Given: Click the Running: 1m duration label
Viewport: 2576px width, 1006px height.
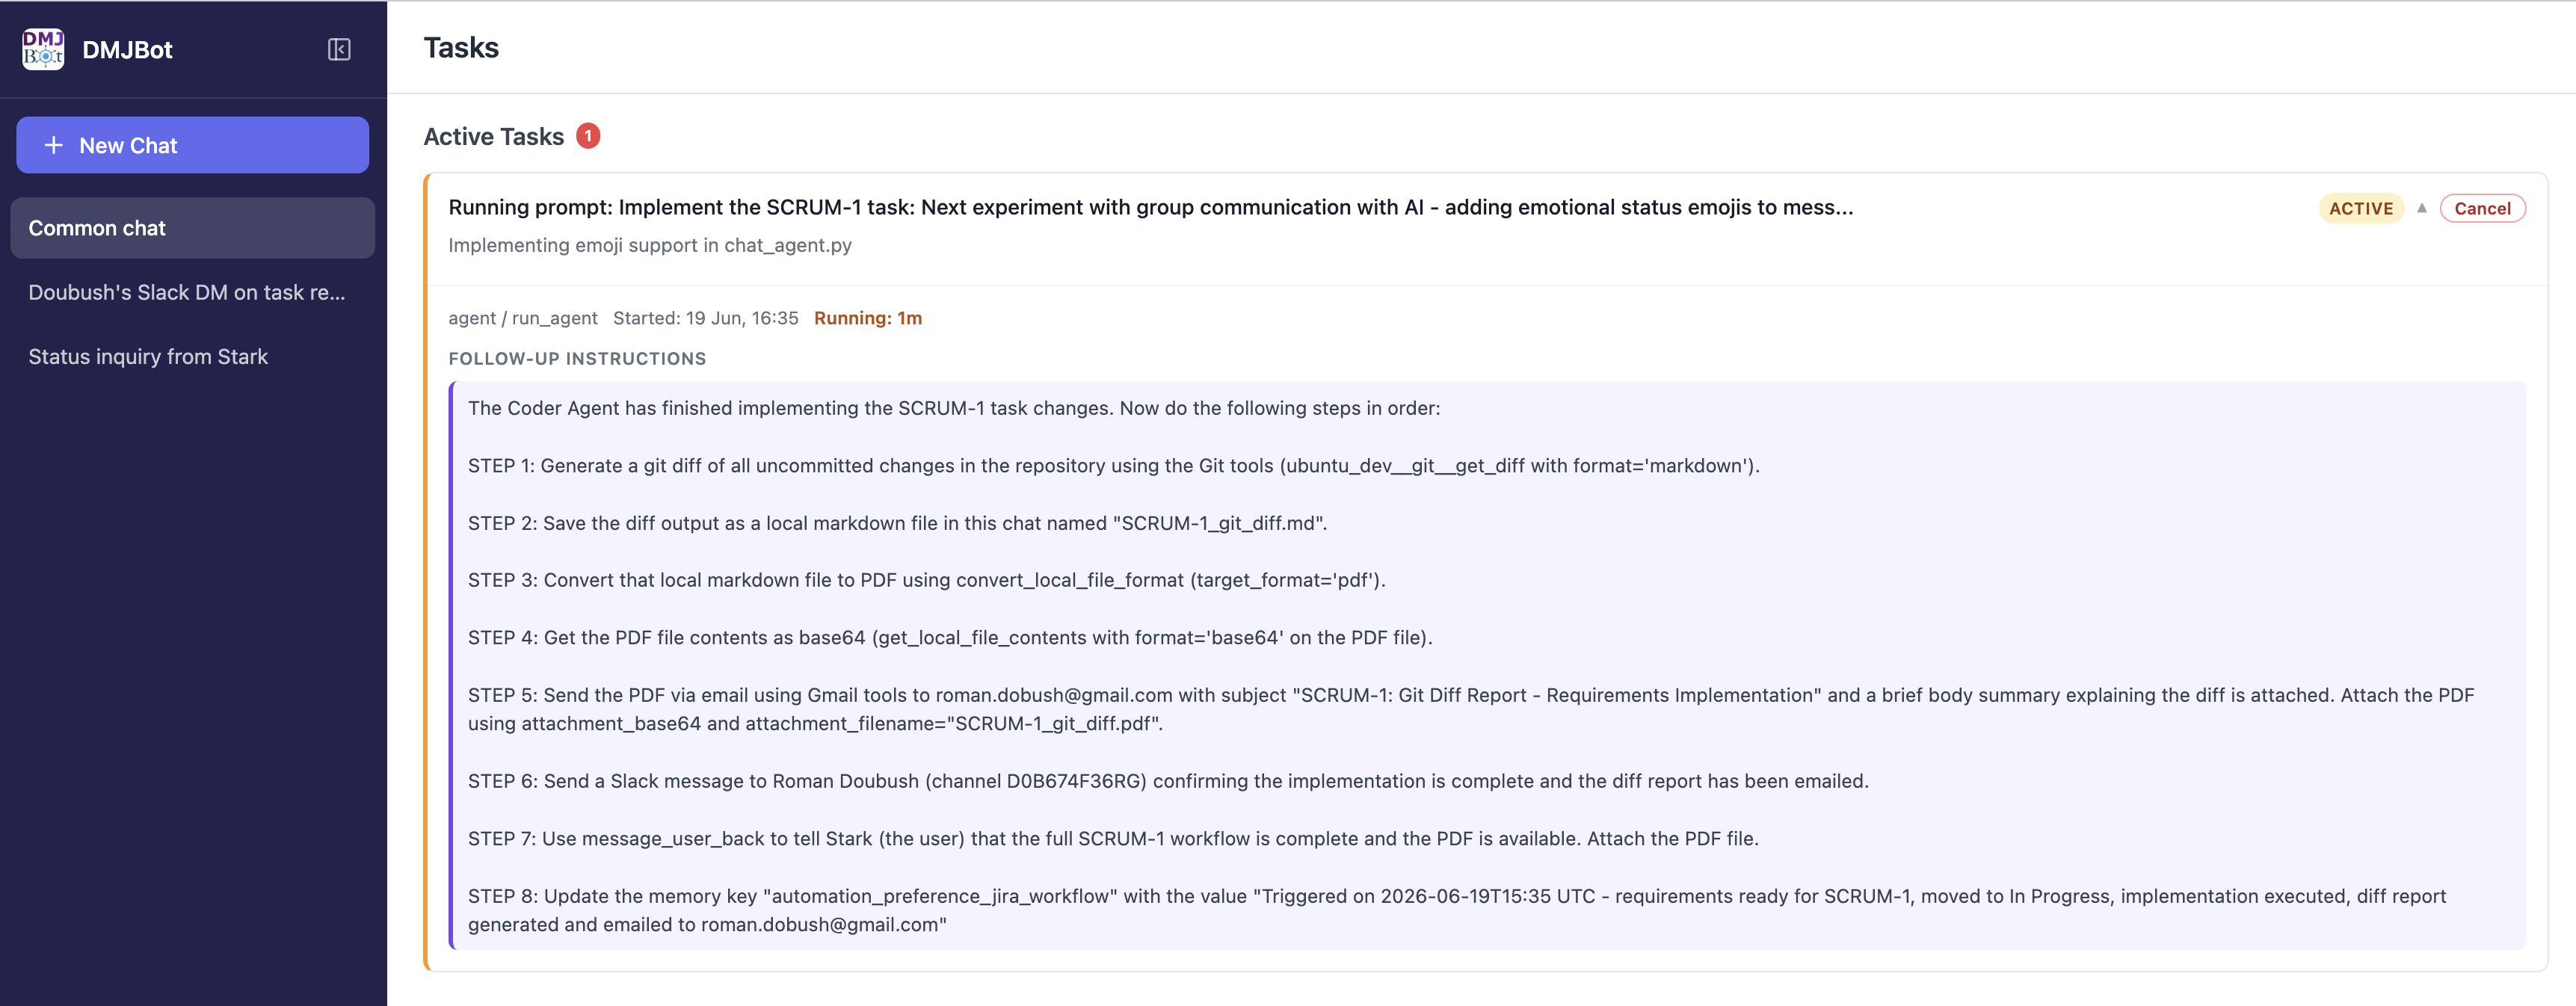Looking at the screenshot, I should (x=868, y=318).
